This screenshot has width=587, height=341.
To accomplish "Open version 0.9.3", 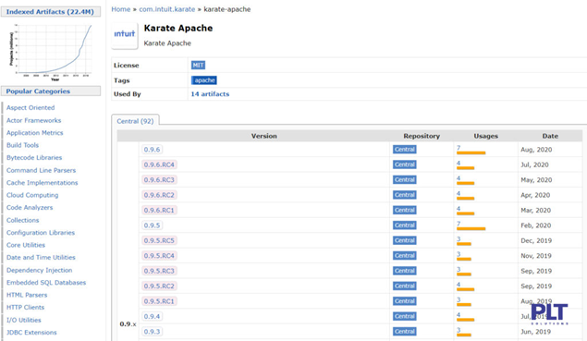I will click(152, 331).
